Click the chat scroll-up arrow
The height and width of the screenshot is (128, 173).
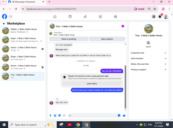(x=125, y=44)
